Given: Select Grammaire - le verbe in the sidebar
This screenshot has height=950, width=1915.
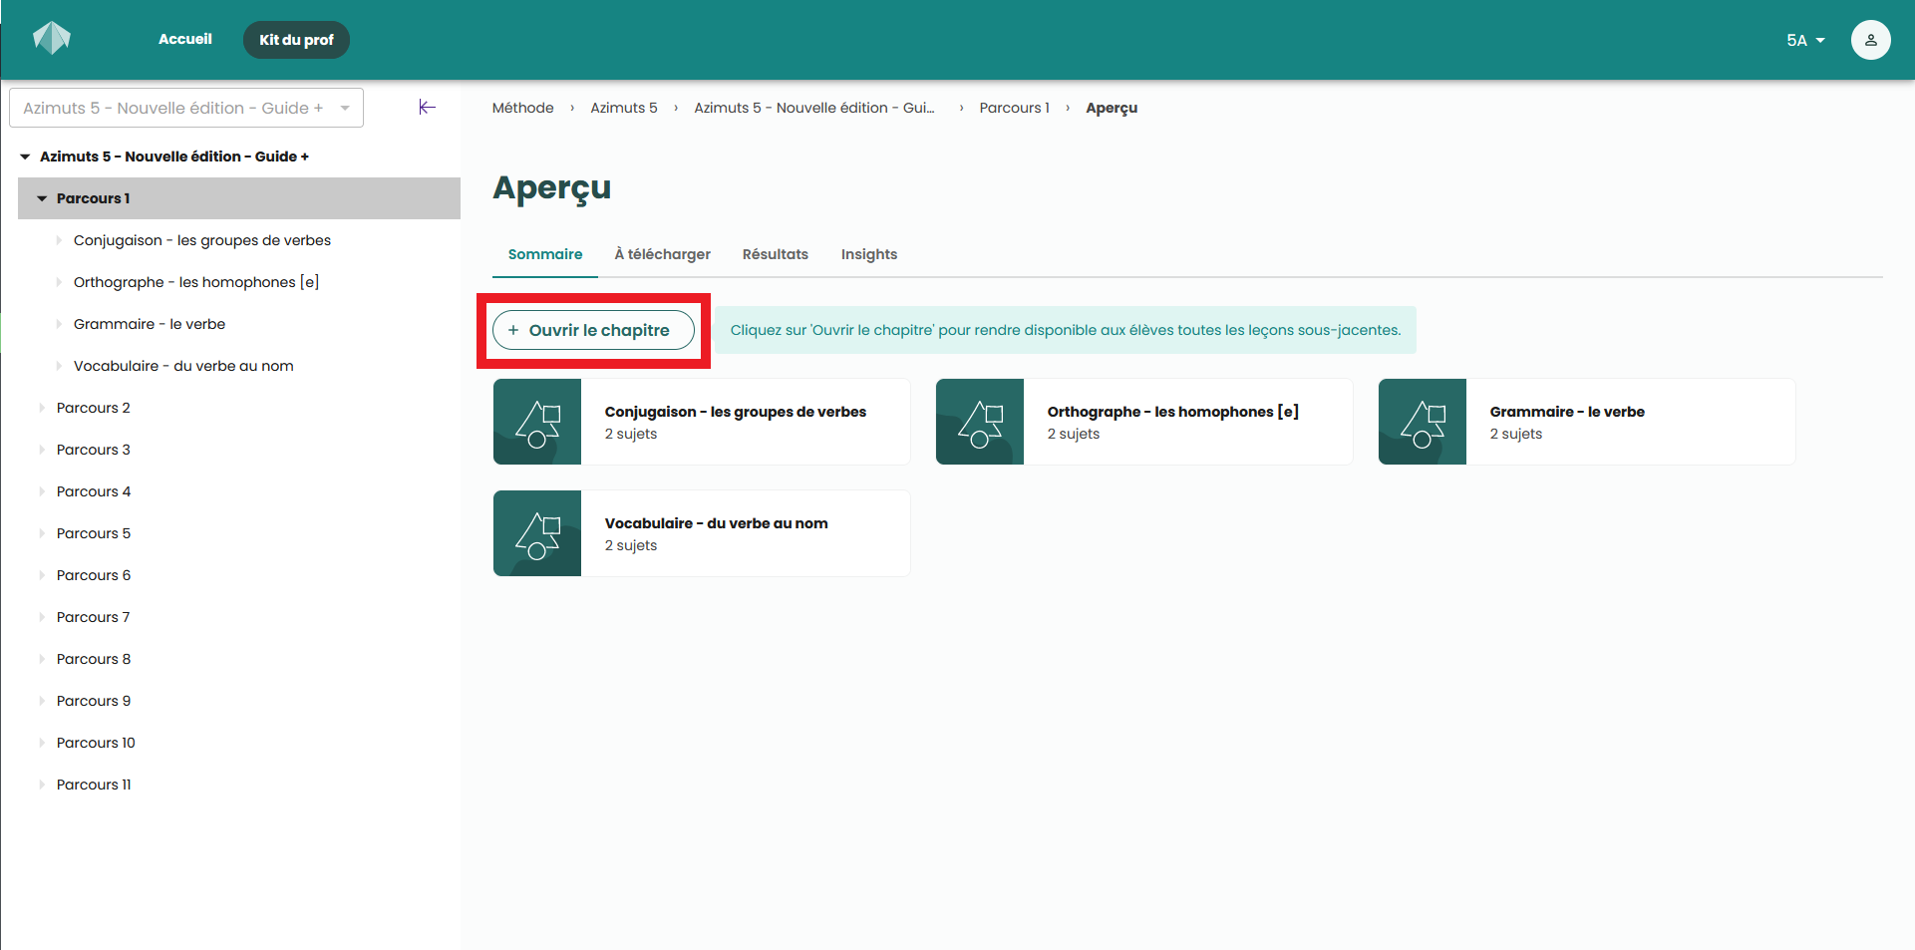Looking at the screenshot, I should (x=150, y=324).
